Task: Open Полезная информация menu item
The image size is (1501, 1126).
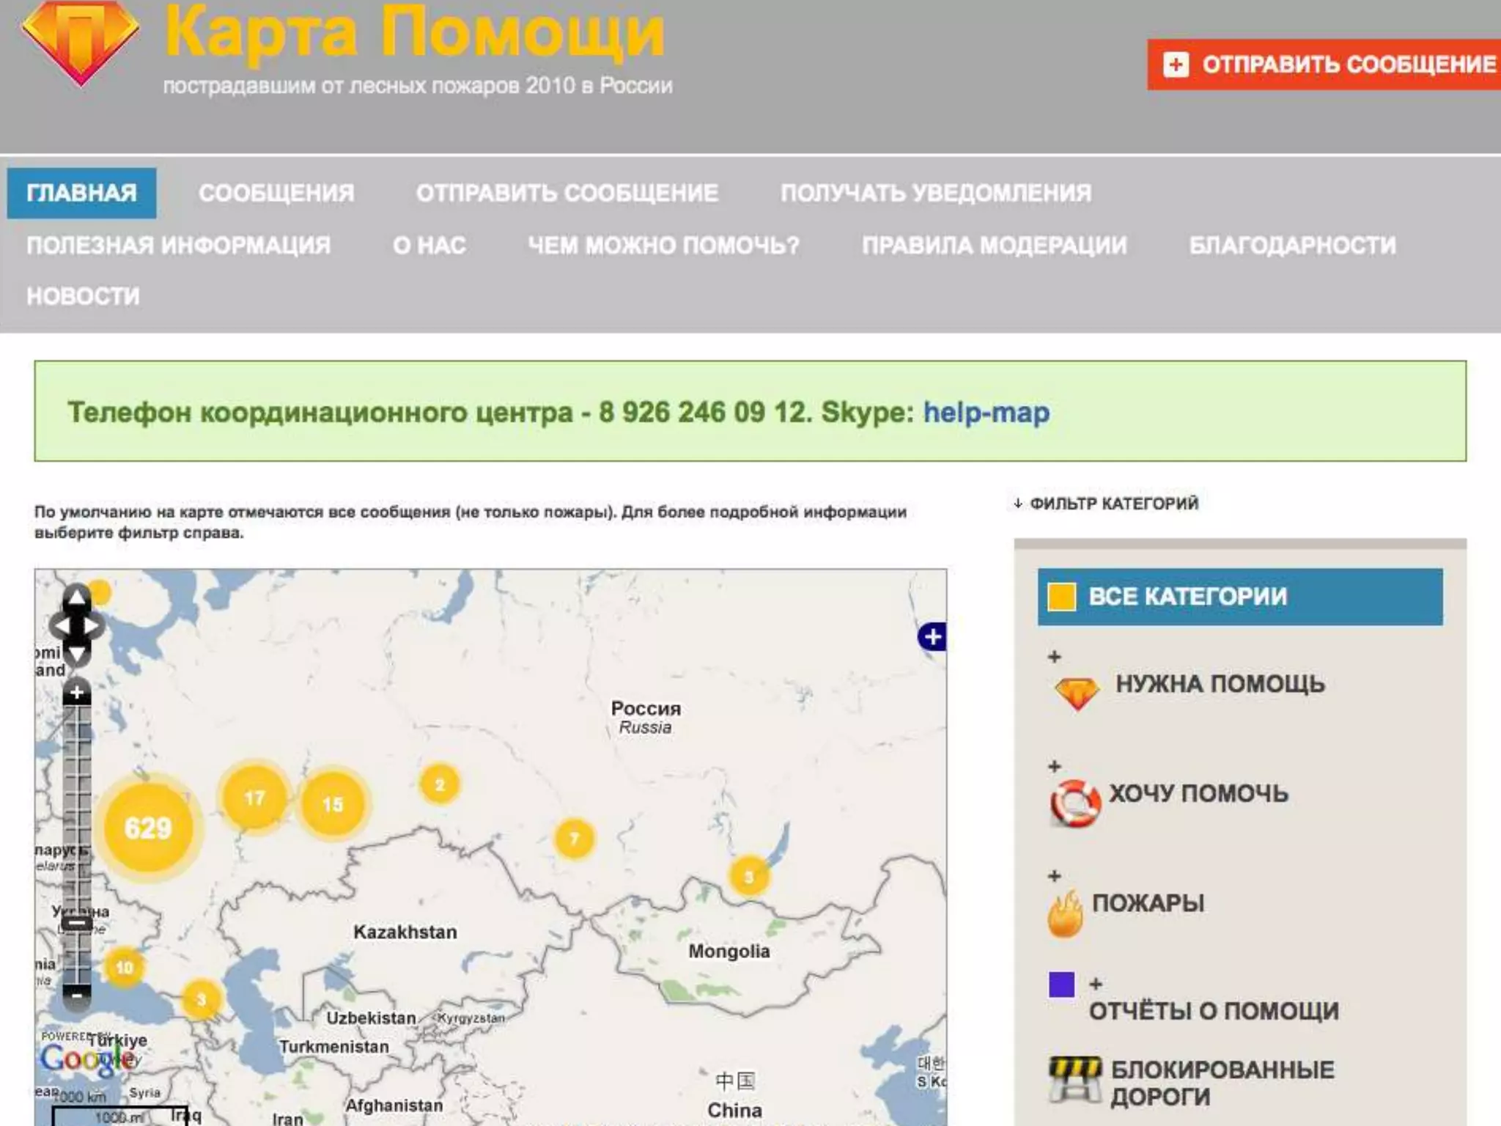Action: click(x=178, y=246)
